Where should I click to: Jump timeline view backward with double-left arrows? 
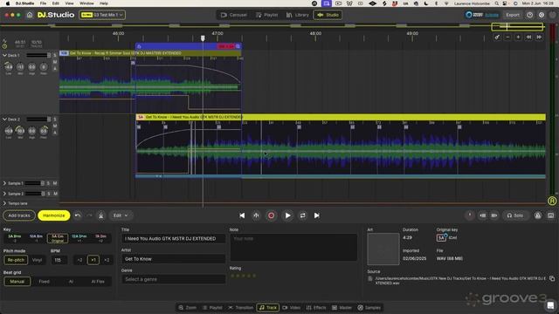click(x=528, y=37)
